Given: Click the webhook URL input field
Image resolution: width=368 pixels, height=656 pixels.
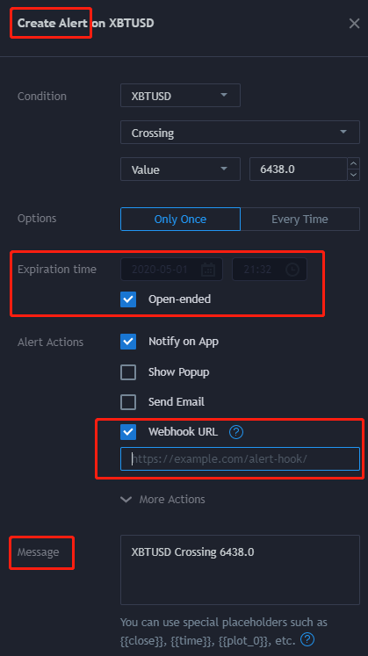Looking at the screenshot, I should coord(240,459).
